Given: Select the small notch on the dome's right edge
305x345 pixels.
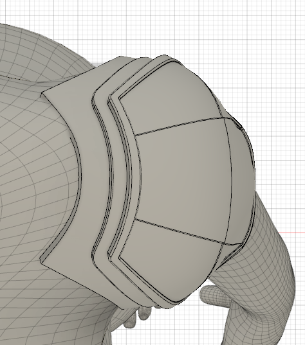Looking at the screenshot, I should (239, 126).
